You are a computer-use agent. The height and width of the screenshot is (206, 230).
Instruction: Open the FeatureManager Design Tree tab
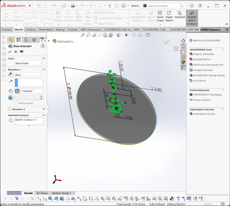pyautogui.click(x=11, y=40)
